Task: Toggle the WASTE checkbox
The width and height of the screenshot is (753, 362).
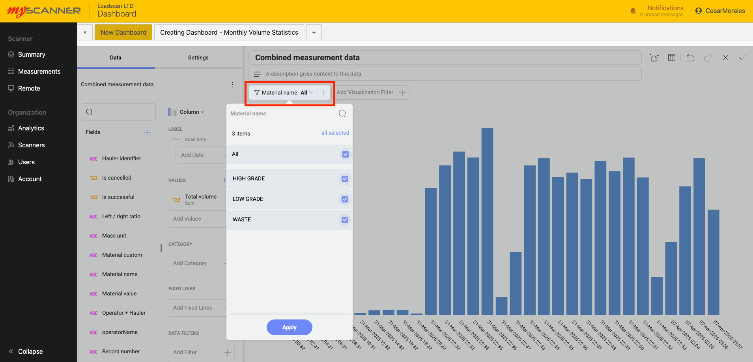Action: (x=345, y=220)
